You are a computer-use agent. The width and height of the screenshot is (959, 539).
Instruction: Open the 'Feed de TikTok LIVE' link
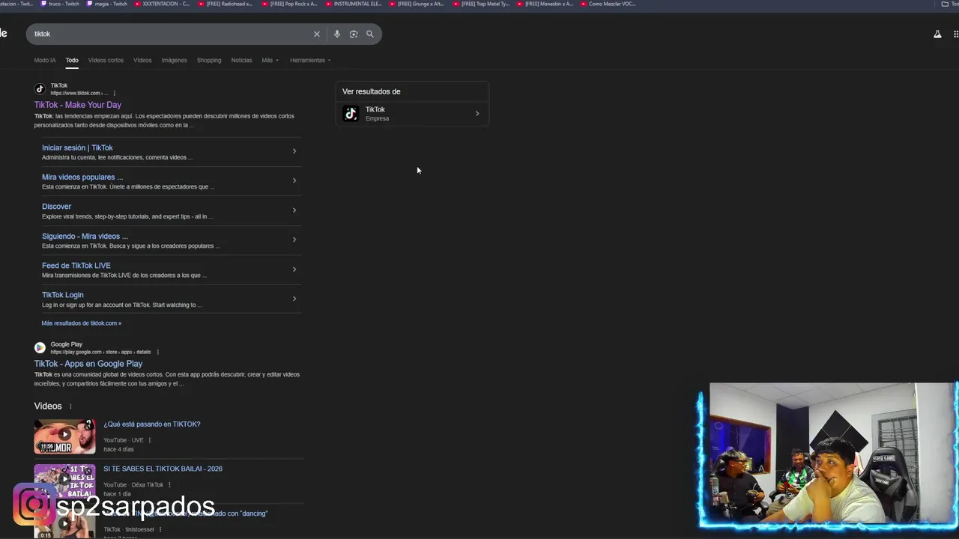[x=76, y=266]
